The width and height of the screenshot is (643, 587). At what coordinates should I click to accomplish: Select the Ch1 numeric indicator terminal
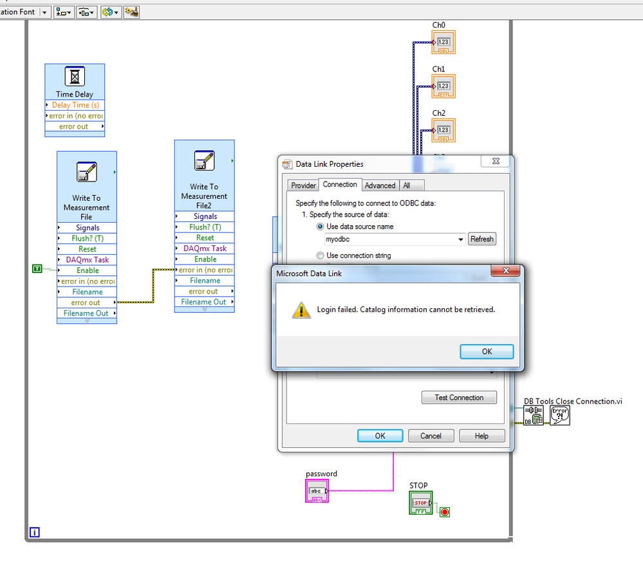(x=443, y=86)
